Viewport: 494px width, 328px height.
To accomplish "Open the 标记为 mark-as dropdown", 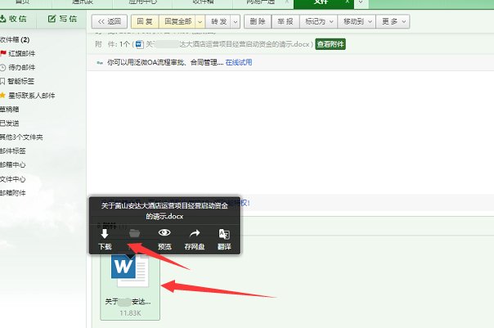I will [x=318, y=21].
